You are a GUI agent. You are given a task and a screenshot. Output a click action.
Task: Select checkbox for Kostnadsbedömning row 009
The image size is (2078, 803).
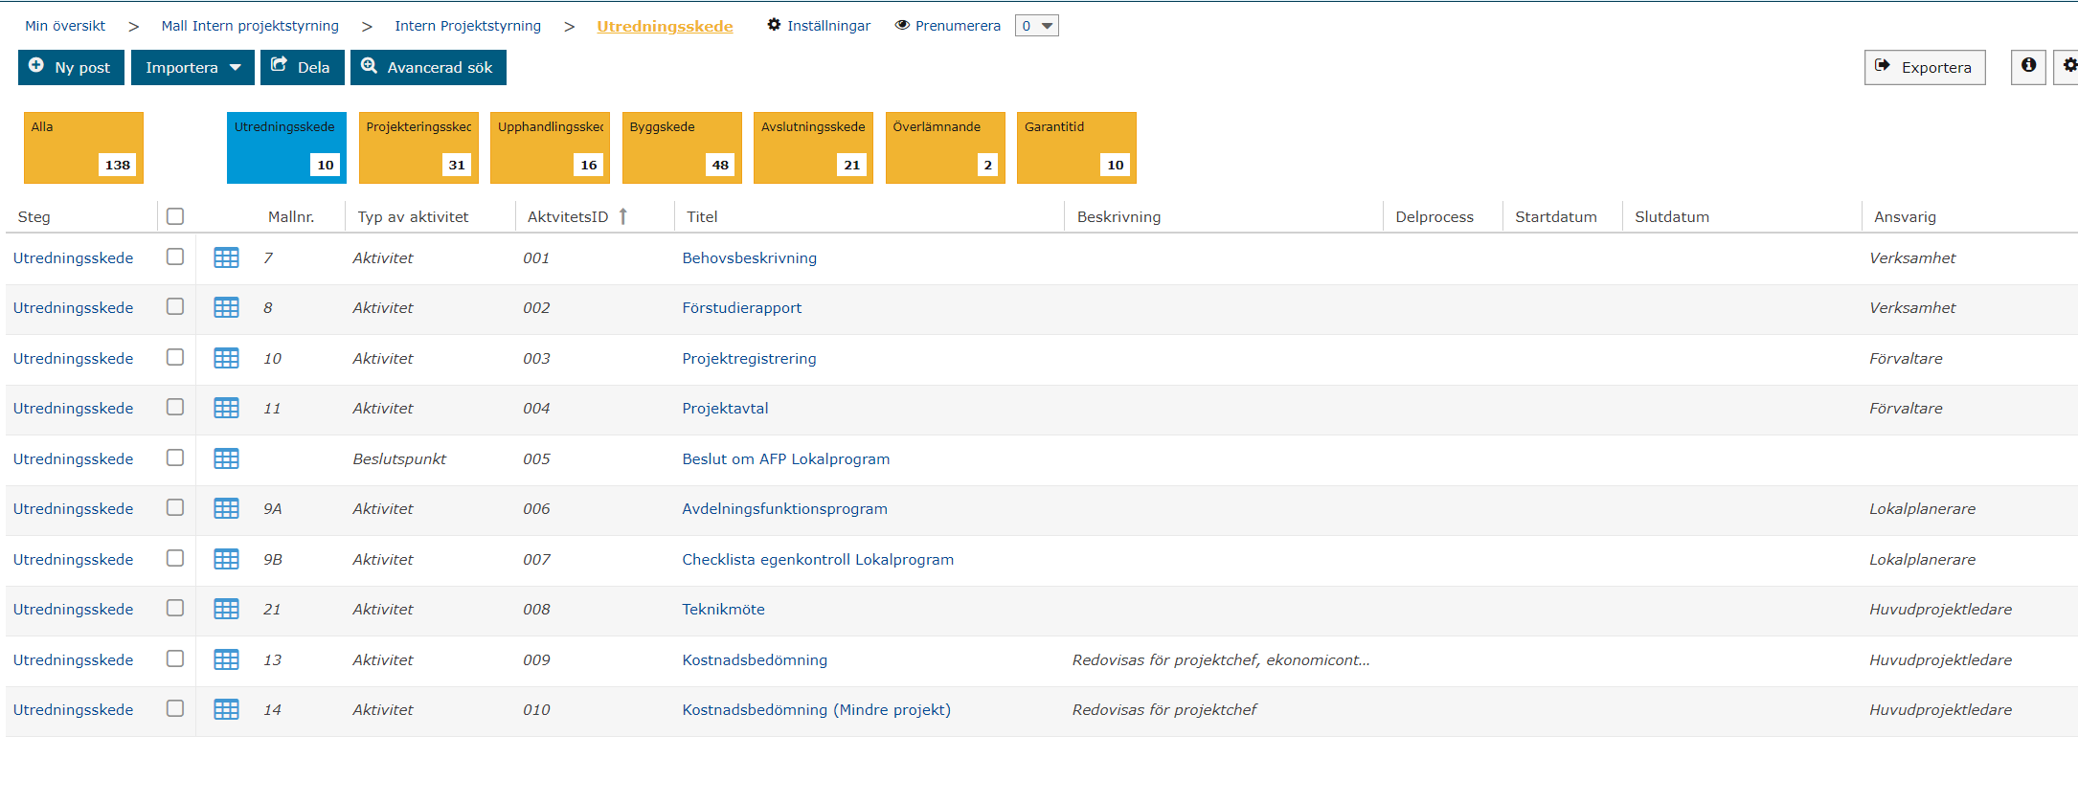click(175, 658)
